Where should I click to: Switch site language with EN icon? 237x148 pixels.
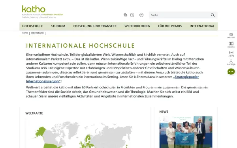pyautogui.click(x=141, y=15)
